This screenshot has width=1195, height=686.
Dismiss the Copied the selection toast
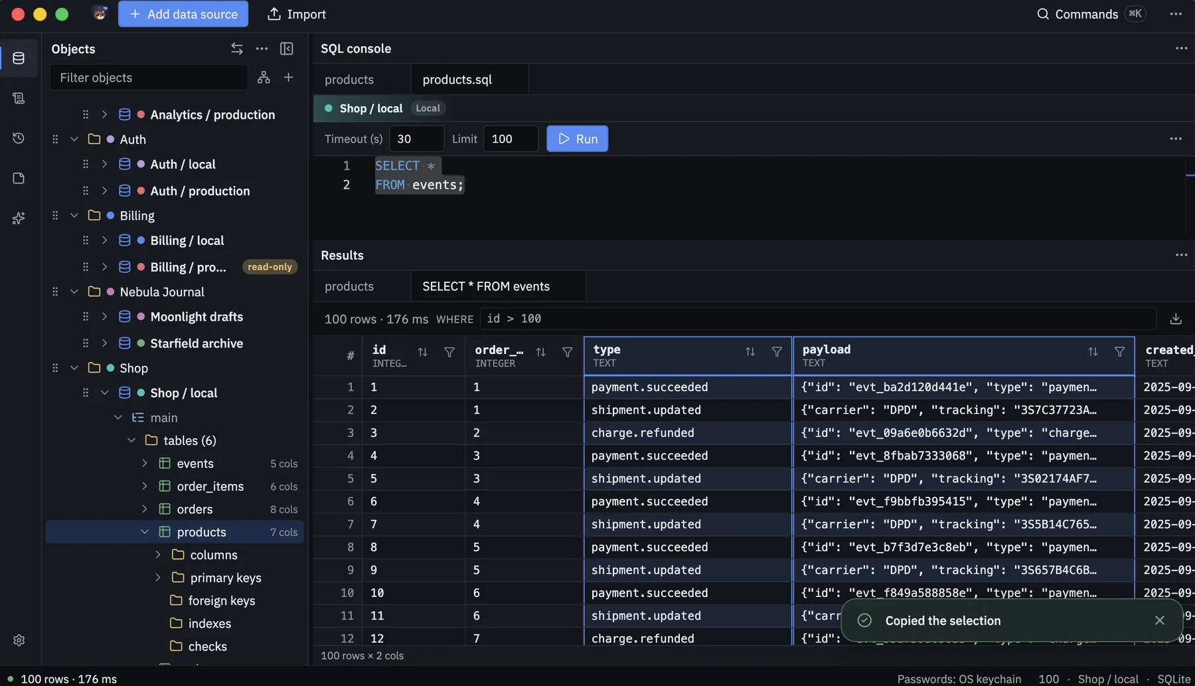click(x=1160, y=620)
